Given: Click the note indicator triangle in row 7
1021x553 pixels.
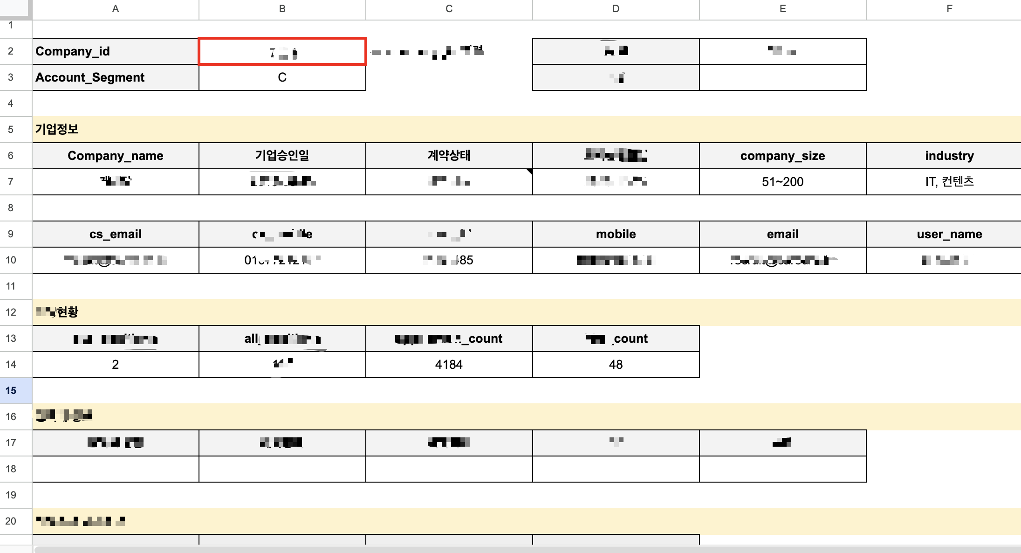Looking at the screenshot, I should point(530,172).
